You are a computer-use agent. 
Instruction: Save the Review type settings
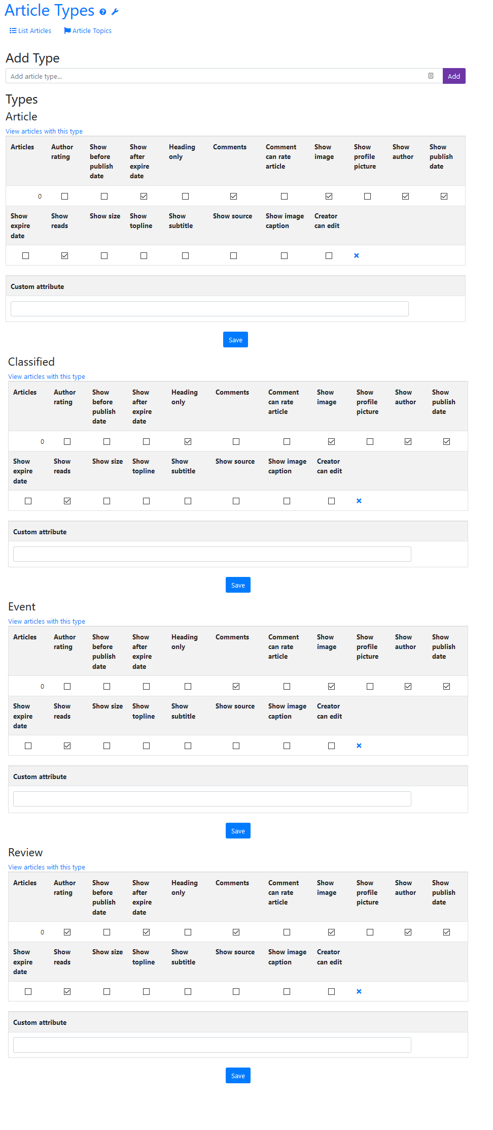[x=238, y=1076]
